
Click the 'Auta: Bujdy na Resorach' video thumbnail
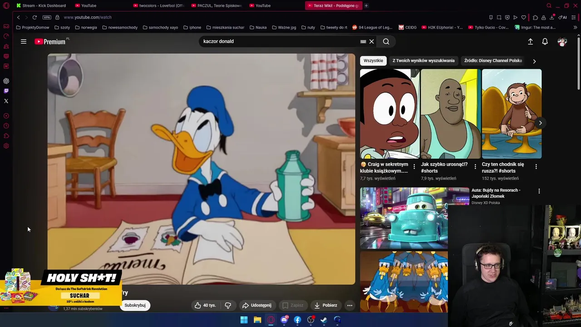(x=404, y=218)
